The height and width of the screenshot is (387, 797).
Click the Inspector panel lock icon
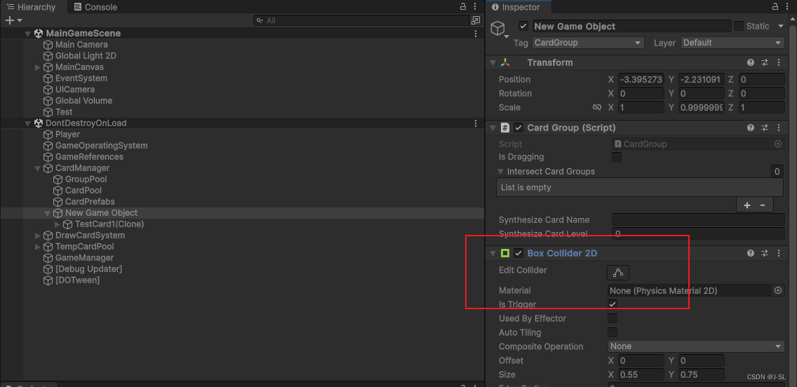pyautogui.click(x=775, y=6)
